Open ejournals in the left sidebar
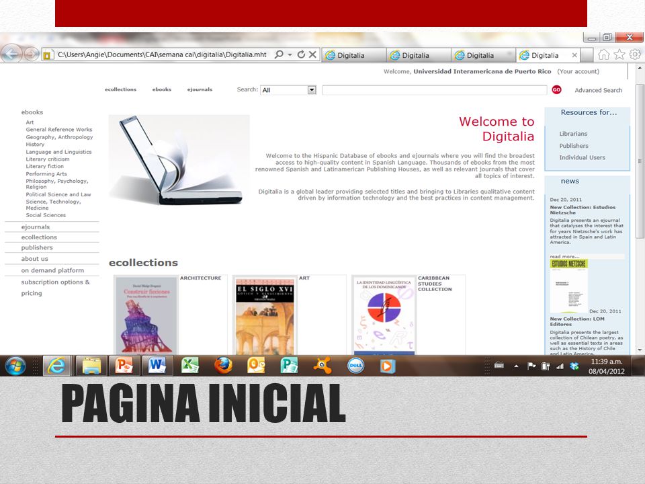The width and height of the screenshot is (645, 484). coord(36,227)
